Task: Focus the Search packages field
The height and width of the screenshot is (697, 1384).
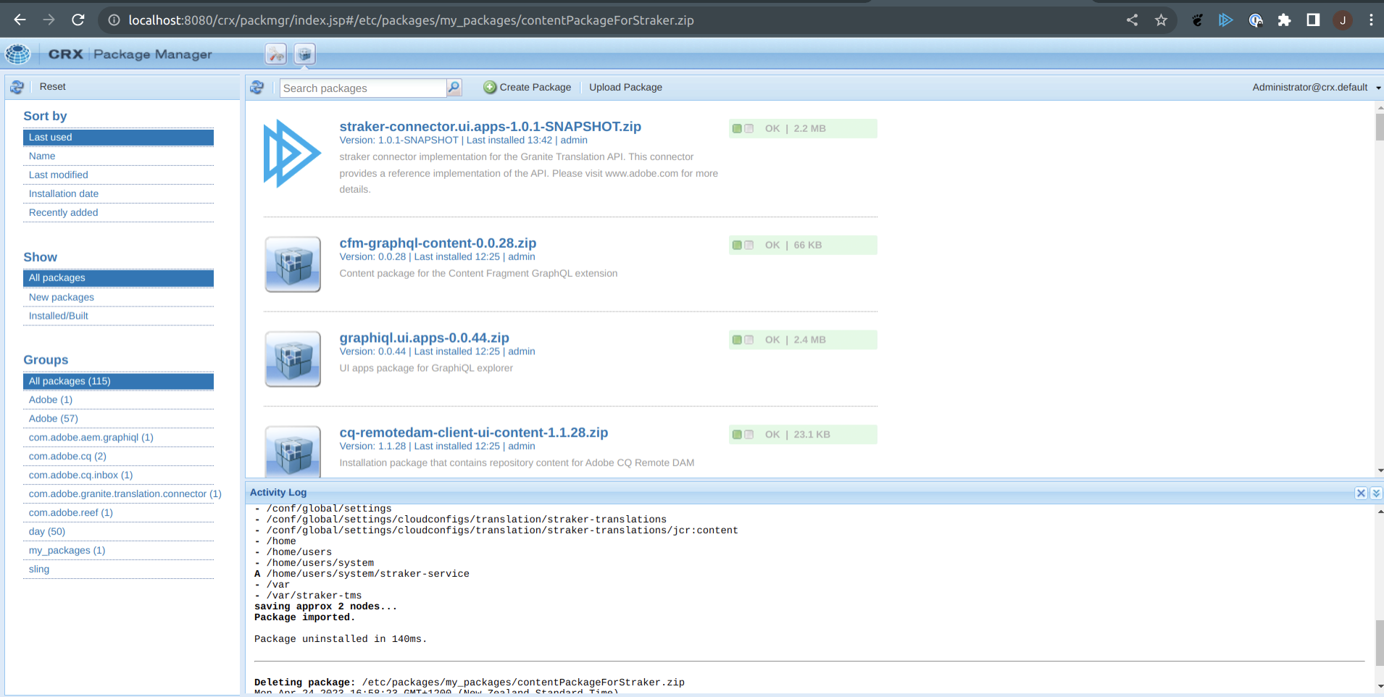Action: (x=363, y=88)
